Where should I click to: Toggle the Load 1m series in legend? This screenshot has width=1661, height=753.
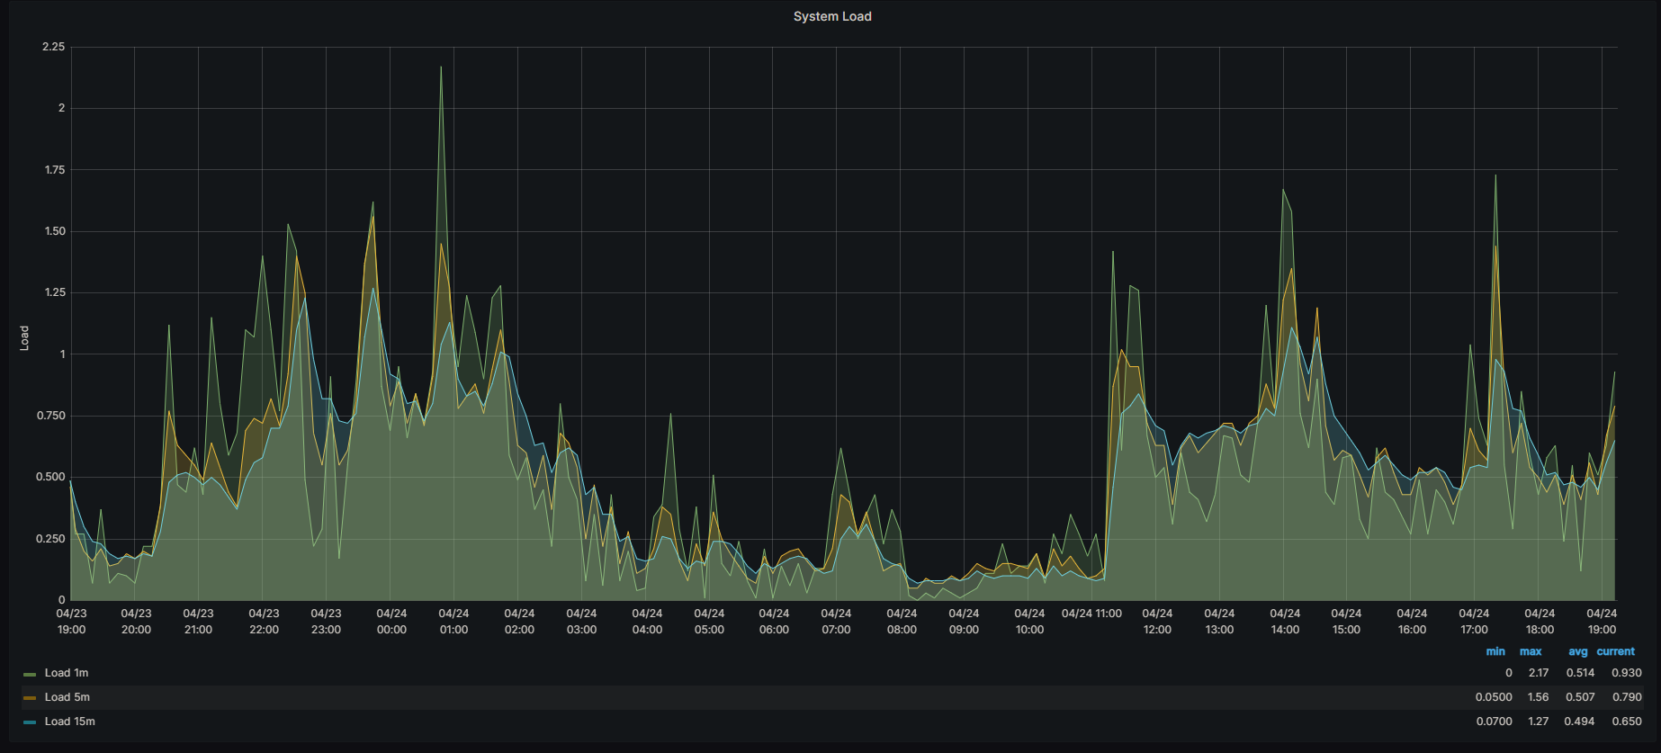pyautogui.click(x=67, y=673)
